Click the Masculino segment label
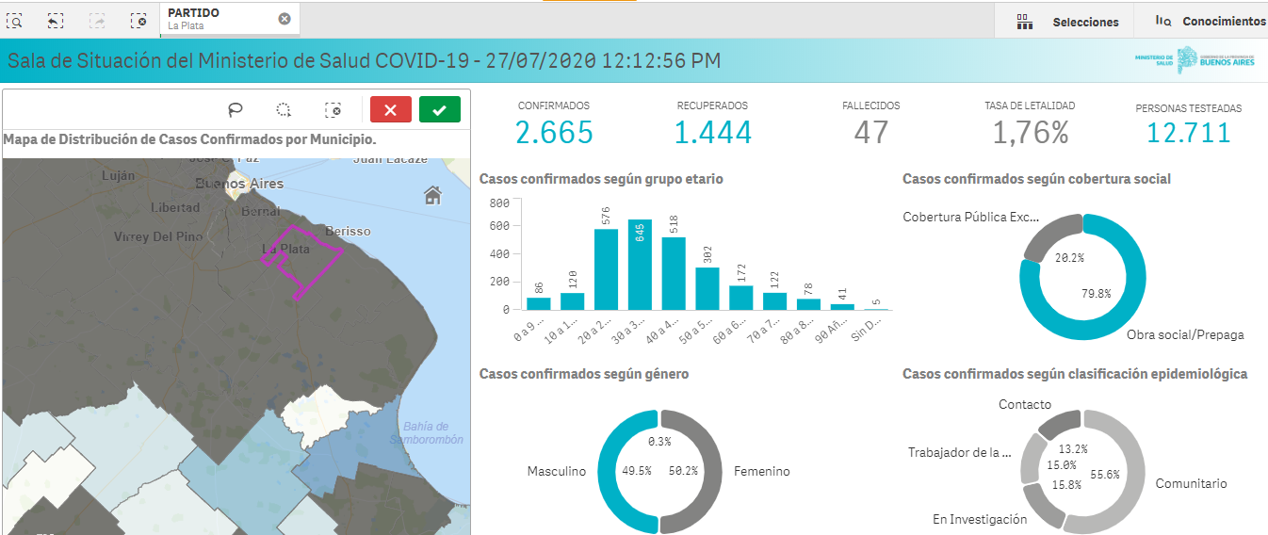Image resolution: width=1268 pixels, height=535 pixels. click(x=556, y=471)
